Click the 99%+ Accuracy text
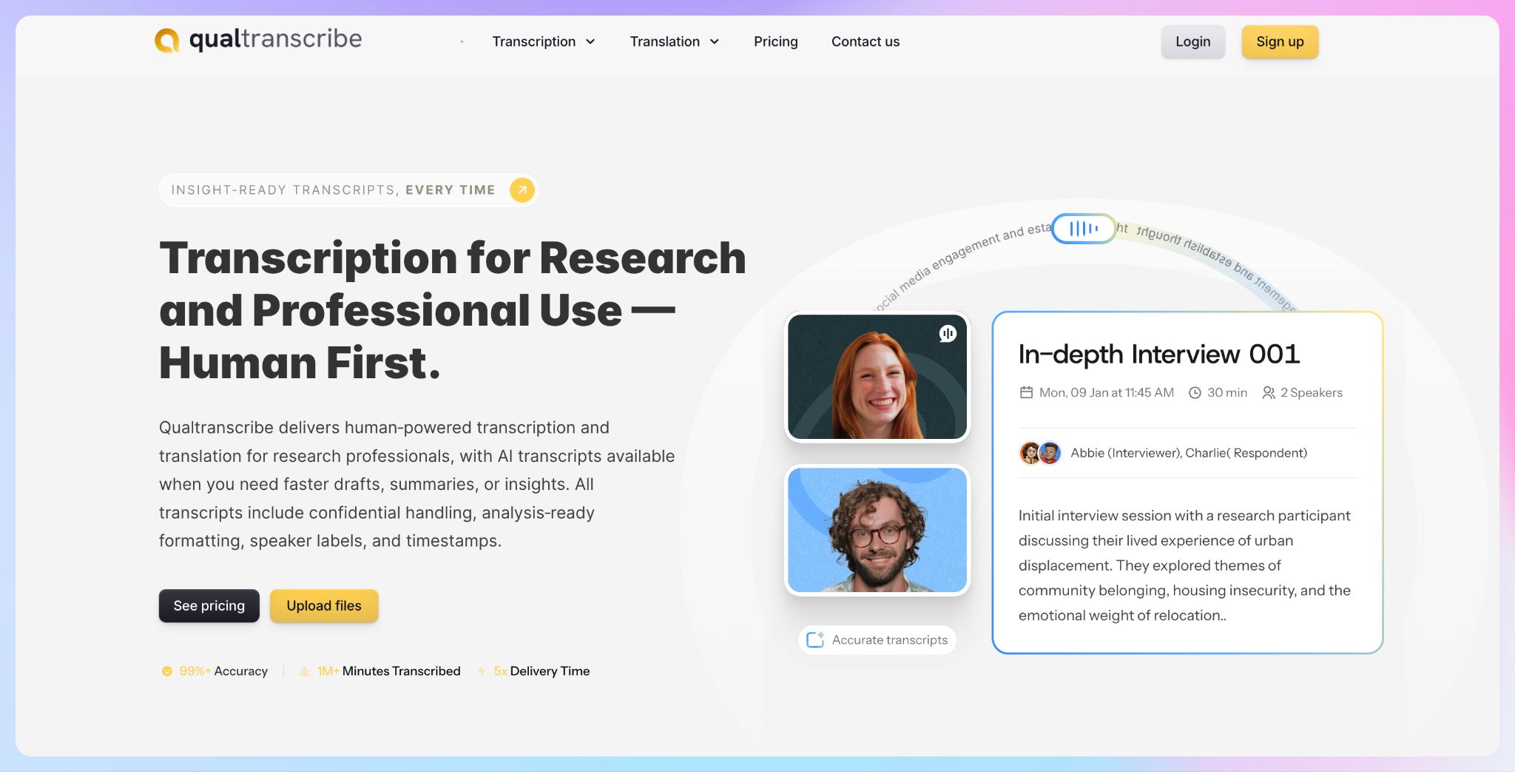Image resolution: width=1515 pixels, height=772 pixels. click(x=223, y=671)
